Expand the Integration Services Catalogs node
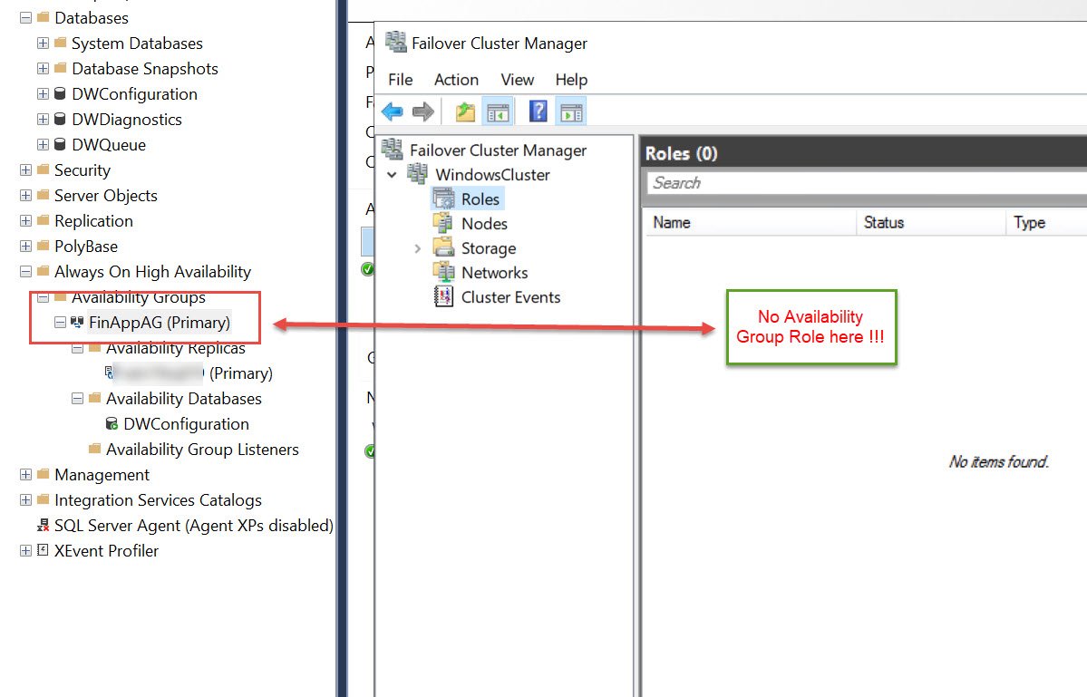 25,499
